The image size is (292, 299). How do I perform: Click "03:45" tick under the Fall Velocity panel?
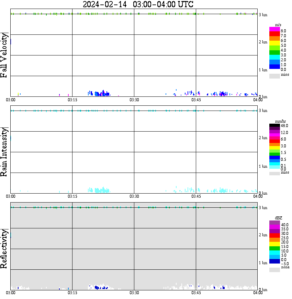point(196,100)
